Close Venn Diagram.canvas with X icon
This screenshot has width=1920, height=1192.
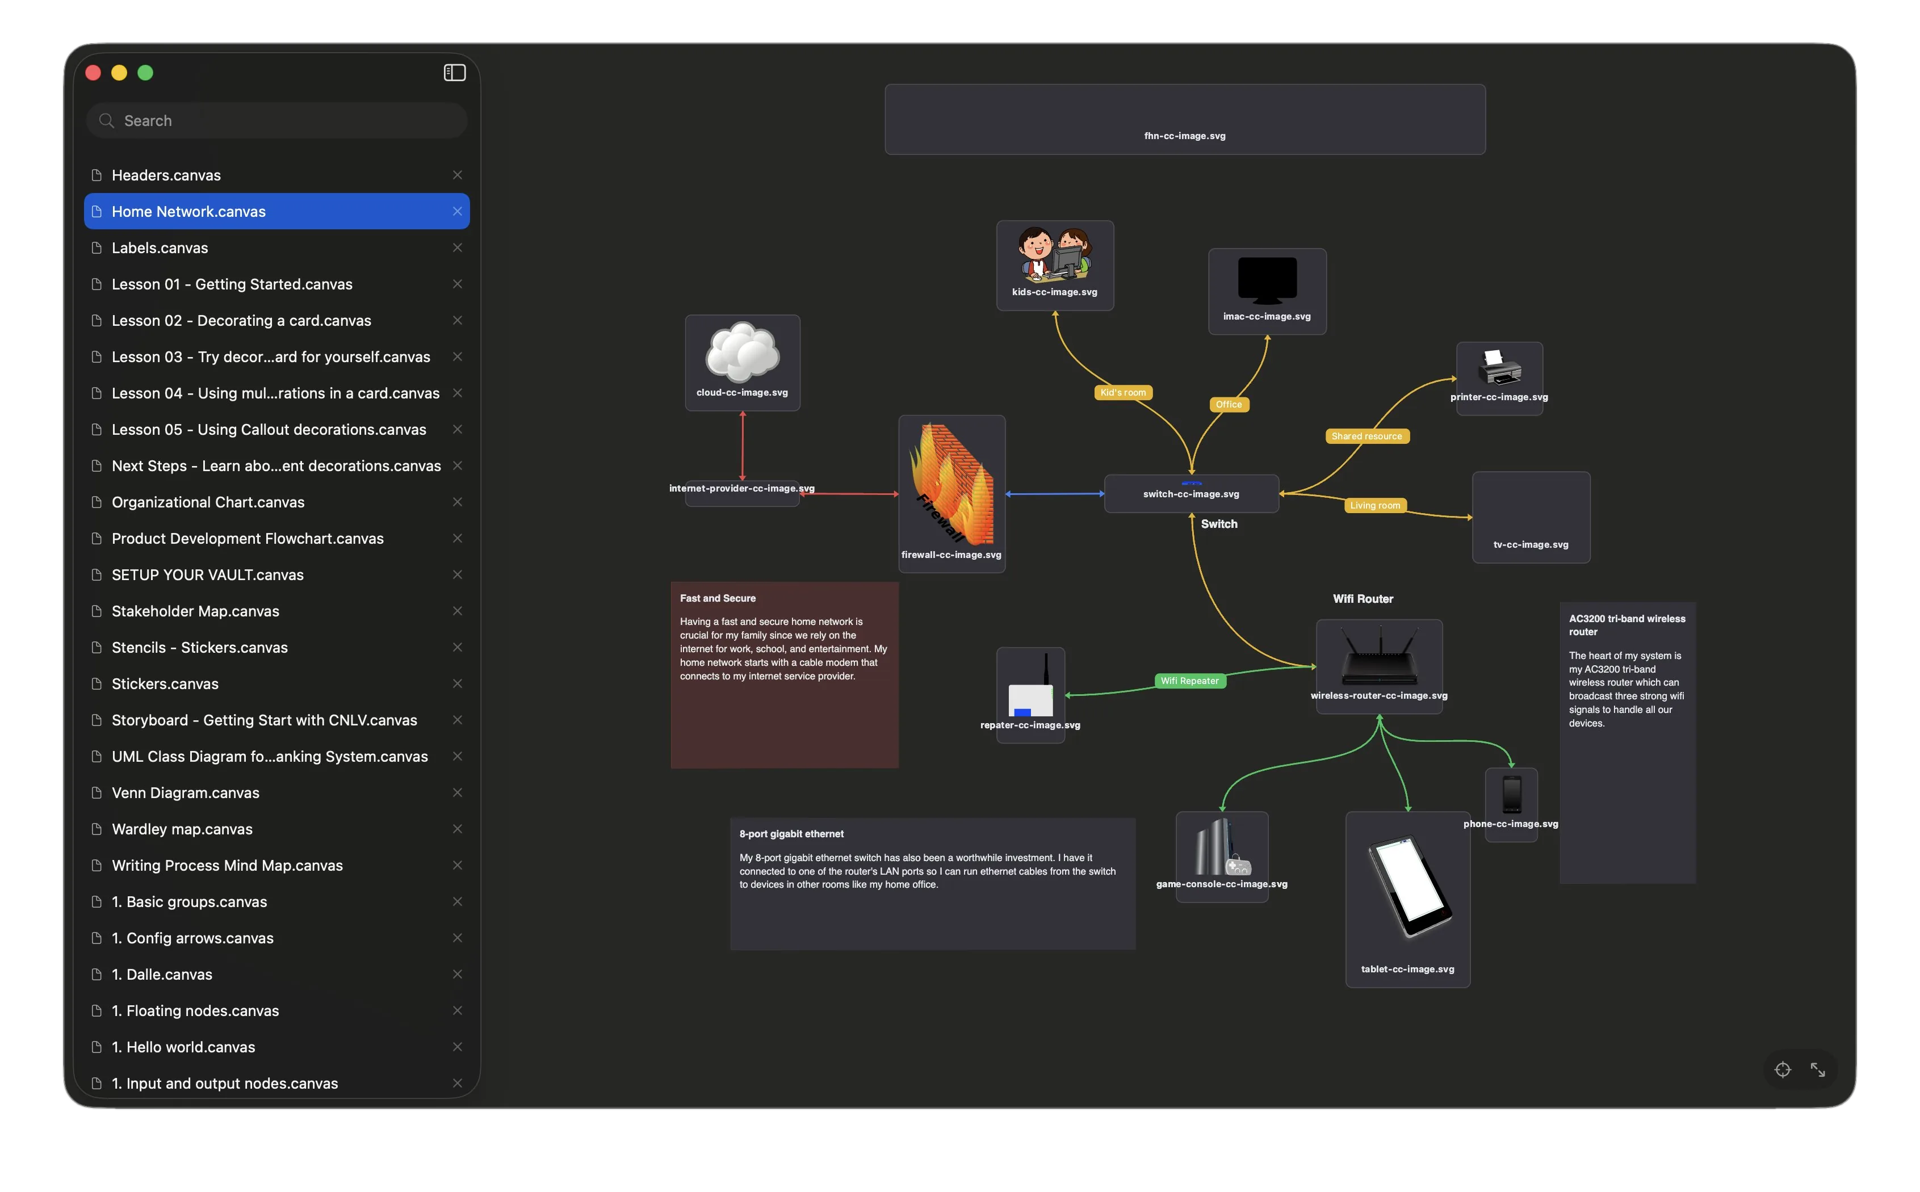(x=458, y=792)
